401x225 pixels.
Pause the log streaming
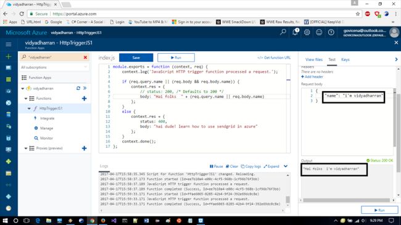(216, 166)
